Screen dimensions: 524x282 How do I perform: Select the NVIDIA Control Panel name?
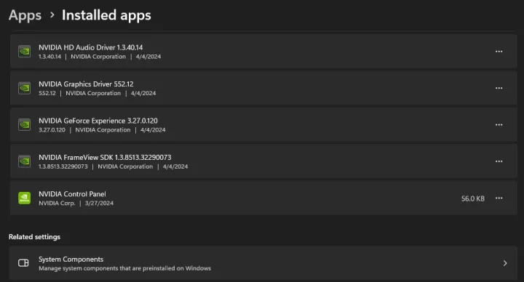(72, 194)
